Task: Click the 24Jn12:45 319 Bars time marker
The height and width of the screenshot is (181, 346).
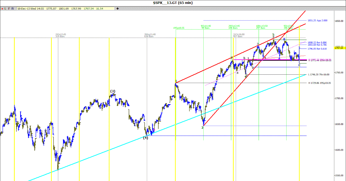Action: 61,35
